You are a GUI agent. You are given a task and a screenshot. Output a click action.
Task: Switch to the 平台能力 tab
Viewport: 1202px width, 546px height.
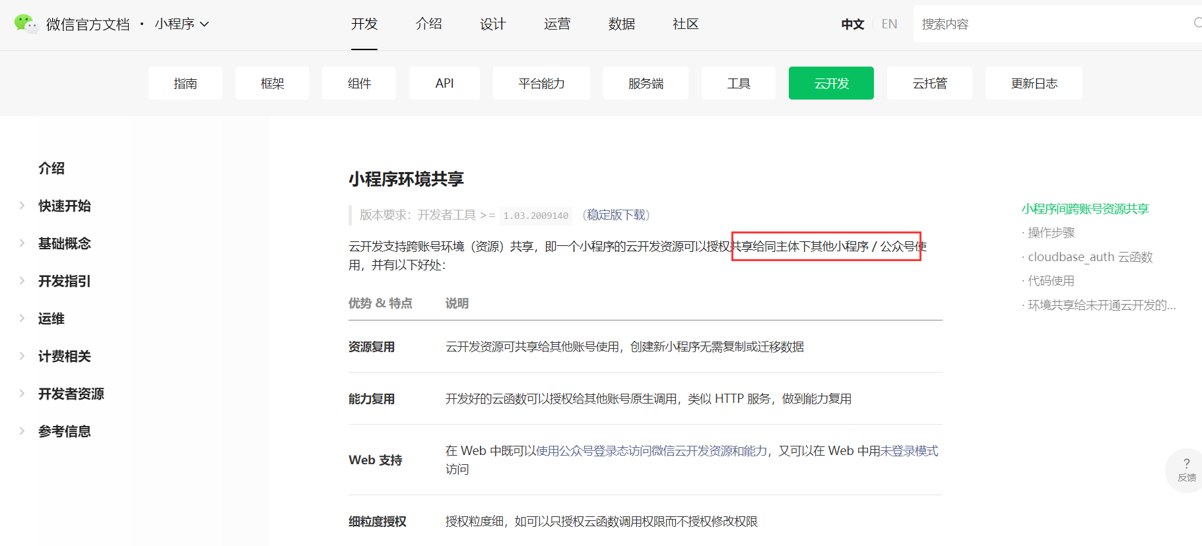point(541,83)
